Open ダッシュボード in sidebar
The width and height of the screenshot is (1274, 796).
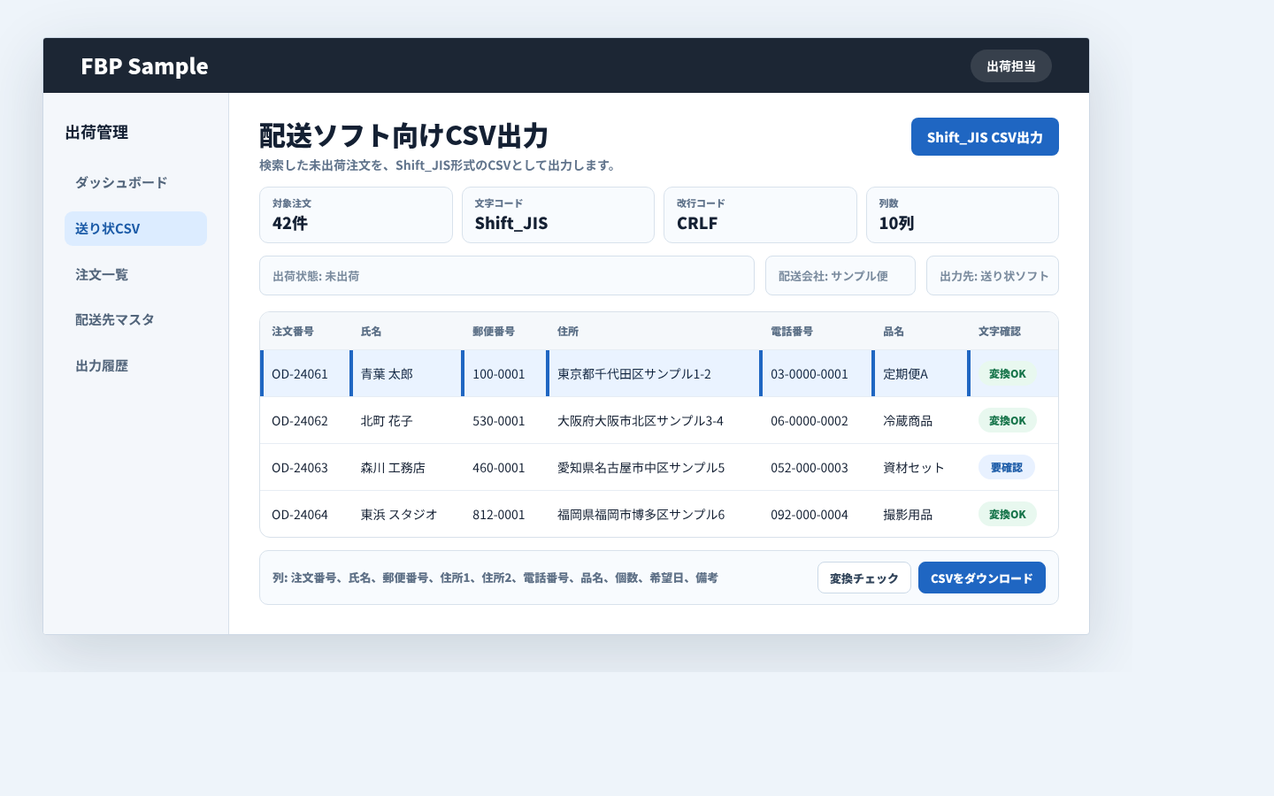click(x=135, y=182)
